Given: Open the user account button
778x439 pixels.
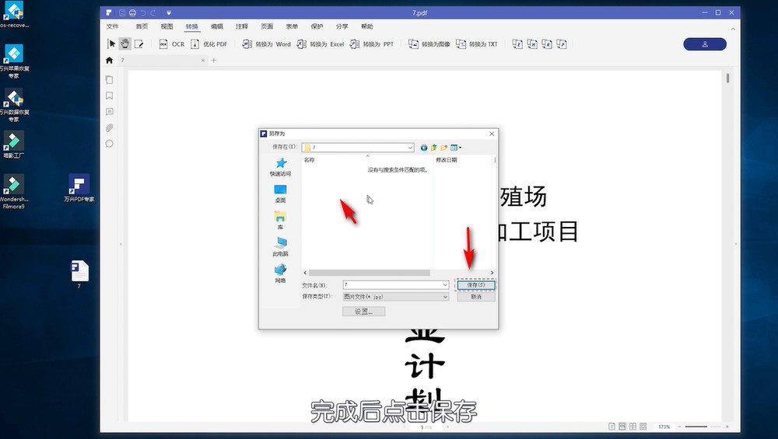Looking at the screenshot, I should pos(705,44).
